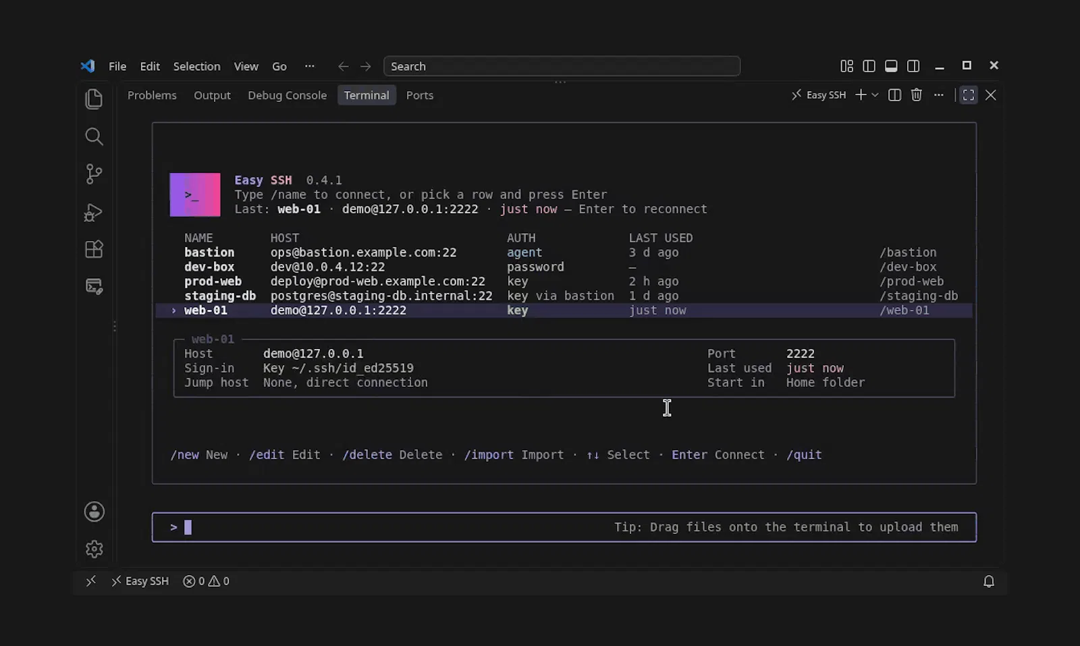Click the /dev-box shortcut text

pyautogui.click(x=908, y=267)
